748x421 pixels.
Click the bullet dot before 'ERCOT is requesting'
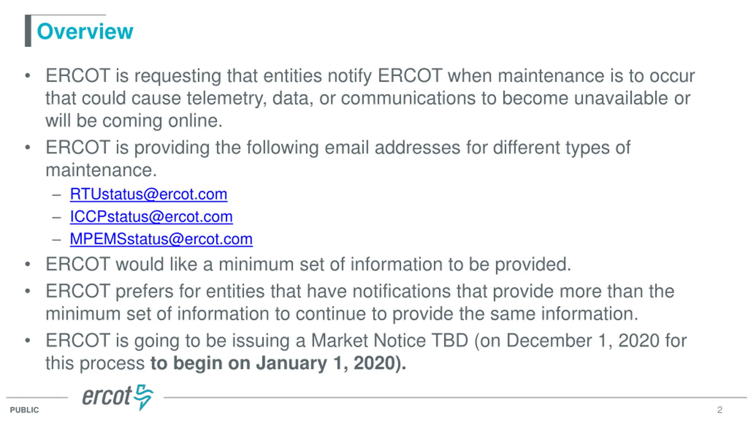(x=28, y=76)
